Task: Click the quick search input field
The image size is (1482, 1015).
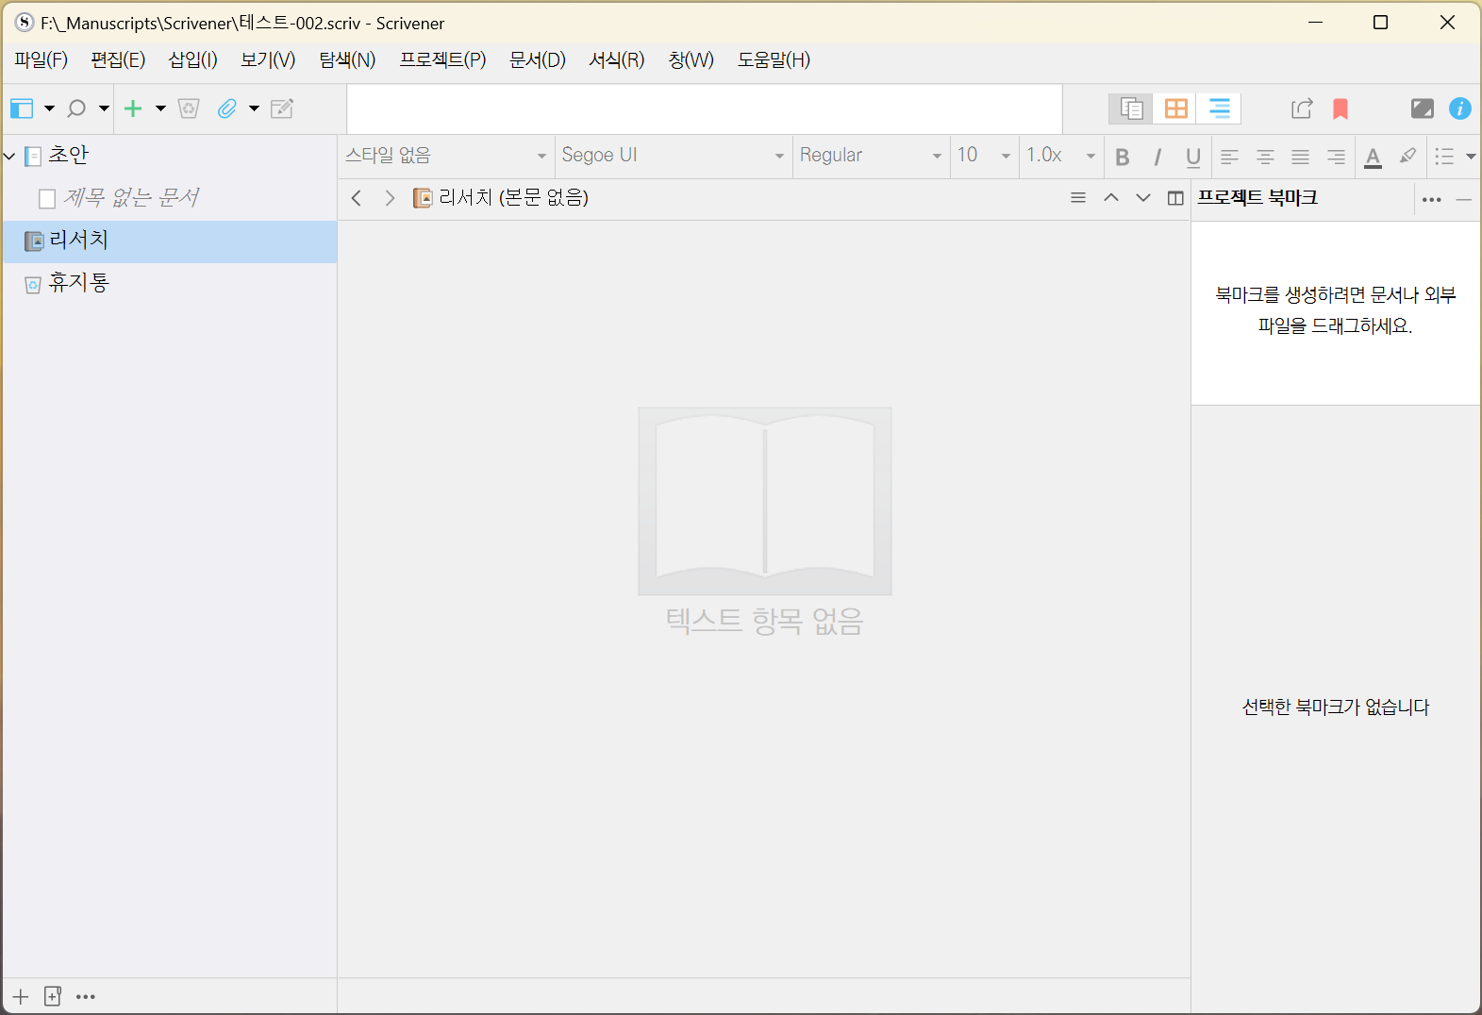Action: (705, 108)
